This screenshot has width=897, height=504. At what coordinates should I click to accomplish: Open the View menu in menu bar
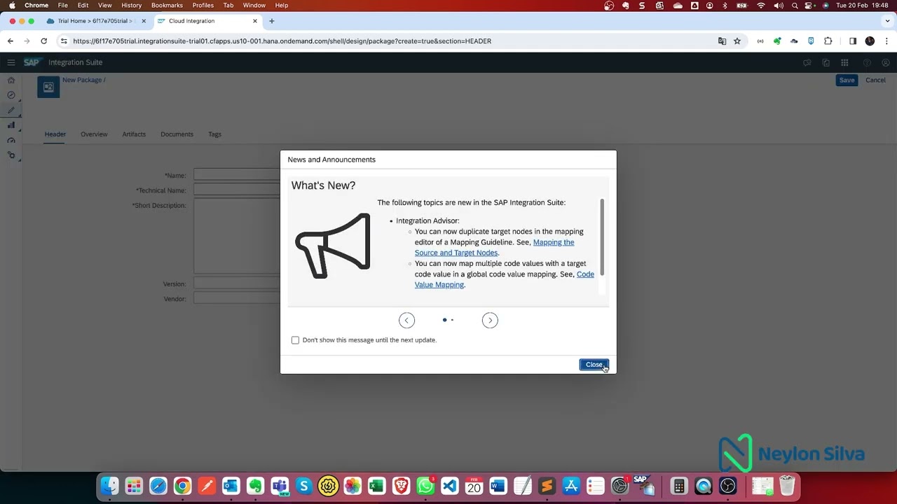104,5
